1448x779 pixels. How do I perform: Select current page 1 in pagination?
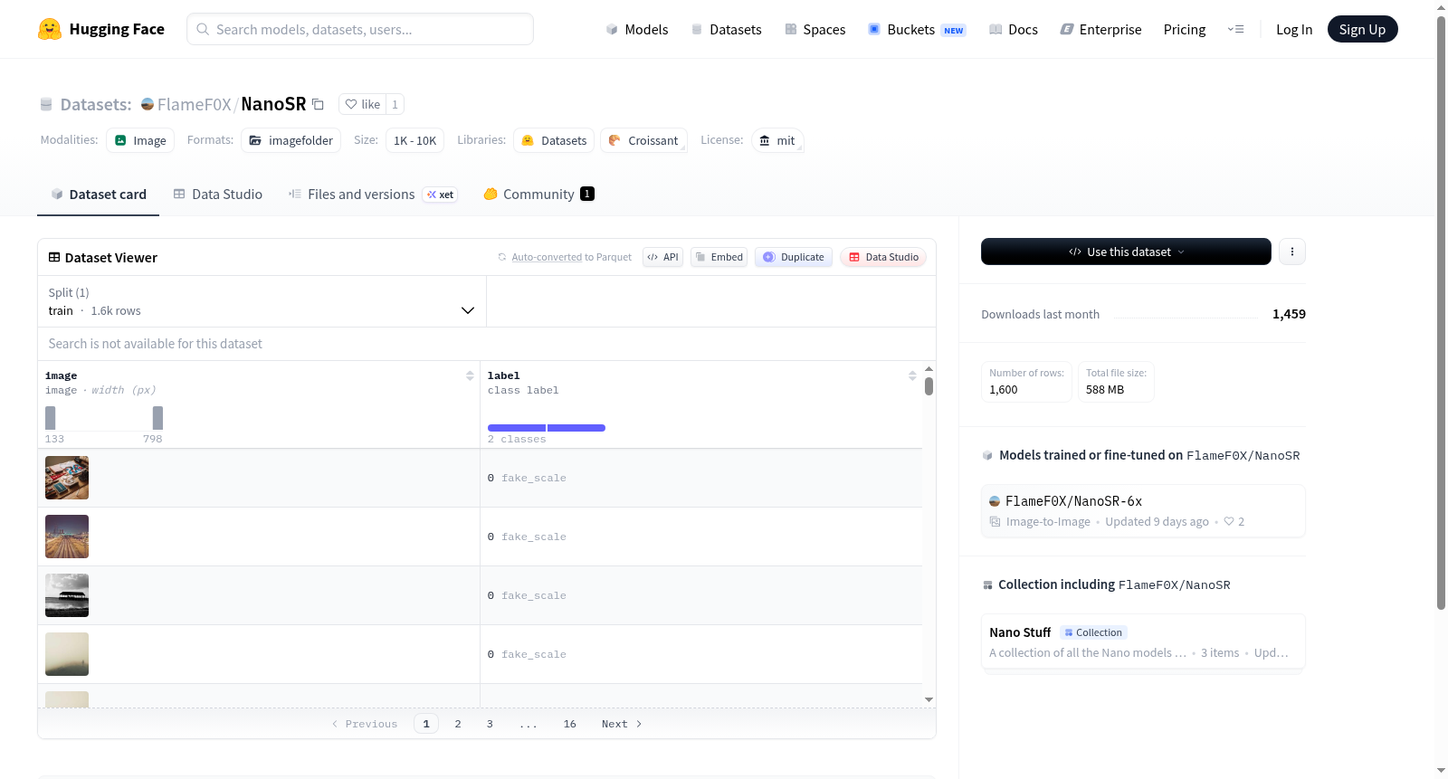coord(426,724)
